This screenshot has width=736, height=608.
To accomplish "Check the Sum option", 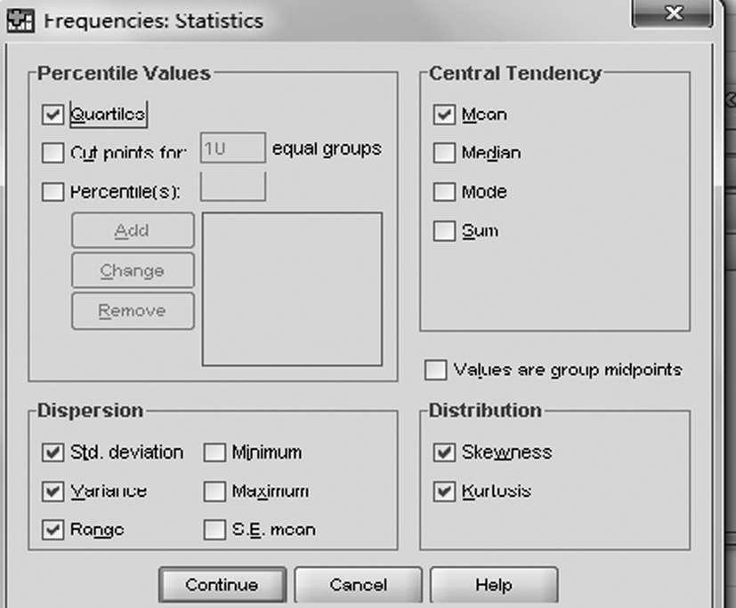I will pos(444,231).
